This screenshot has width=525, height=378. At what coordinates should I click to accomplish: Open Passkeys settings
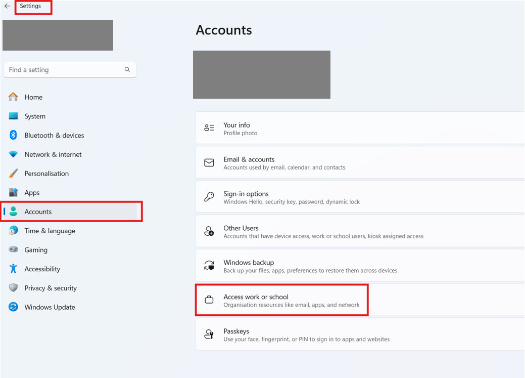(360, 334)
